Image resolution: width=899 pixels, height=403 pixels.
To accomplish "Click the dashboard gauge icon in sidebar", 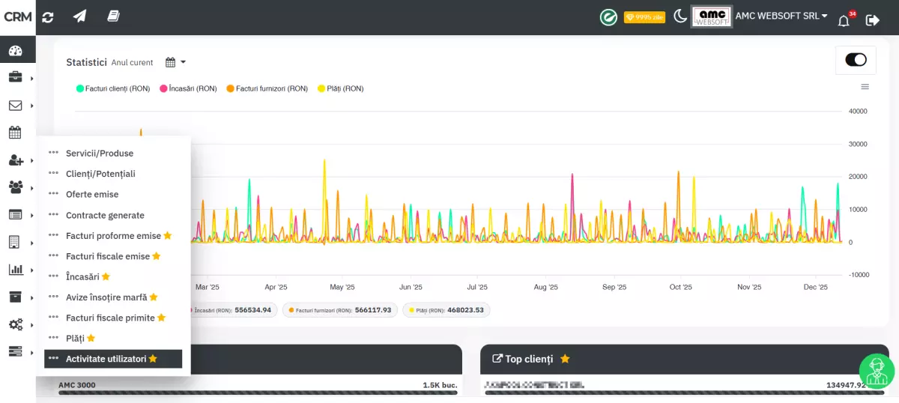I will click(x=16, y=51).
